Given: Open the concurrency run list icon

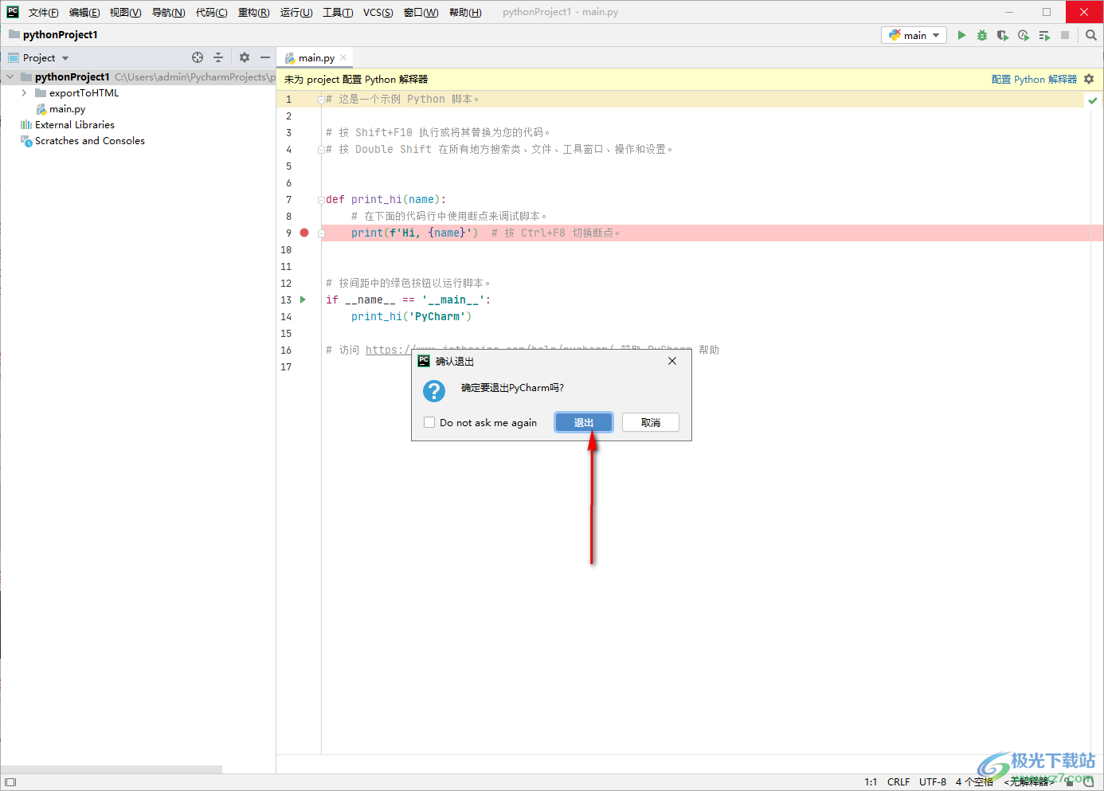Looking at the screenshot, I should click(1044, 35).
